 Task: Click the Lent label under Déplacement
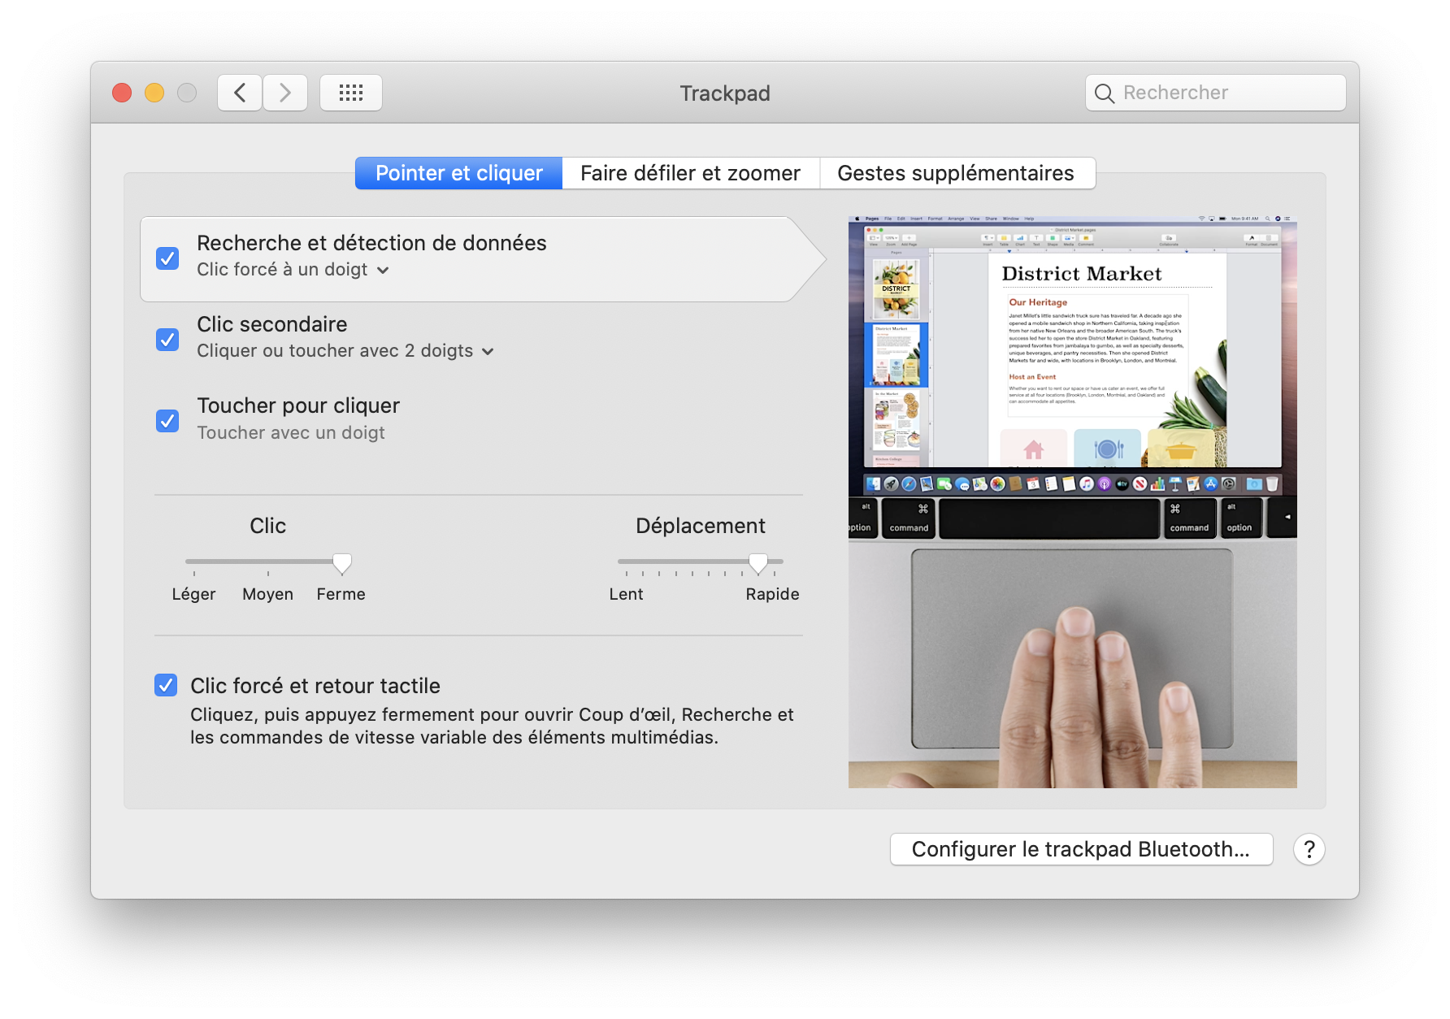(x=627, y=594)
